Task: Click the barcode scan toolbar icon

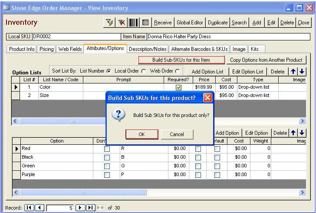Action: click(x=134, y=23)
